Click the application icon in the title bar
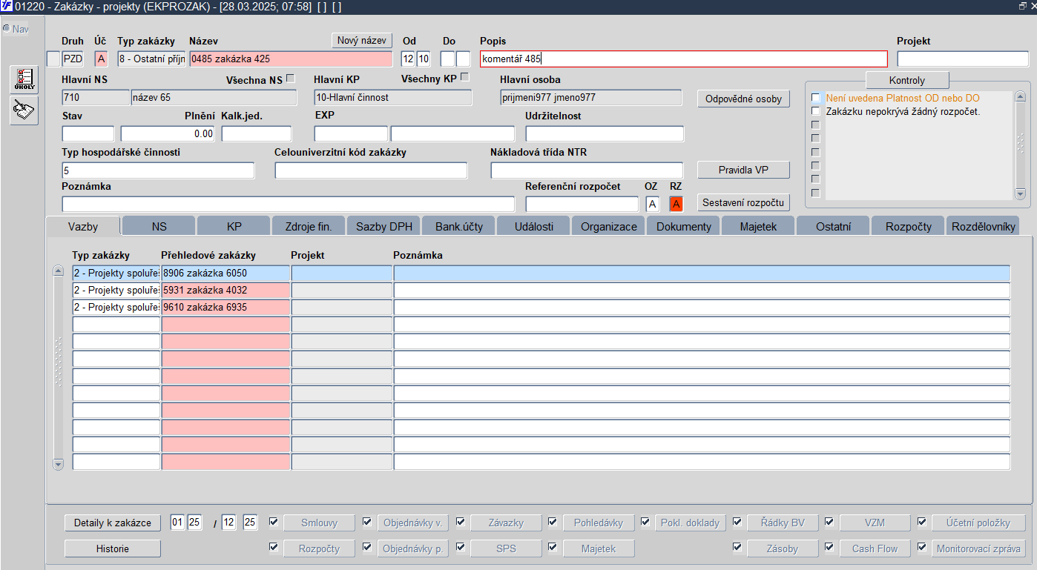The height and width of the screenshot is (570, 1037). (x=6, y=6)
